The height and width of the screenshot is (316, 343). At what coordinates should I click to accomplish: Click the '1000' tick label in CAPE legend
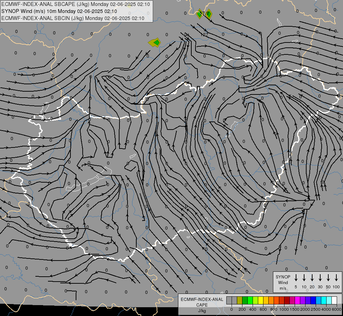(x=284, y=309)
